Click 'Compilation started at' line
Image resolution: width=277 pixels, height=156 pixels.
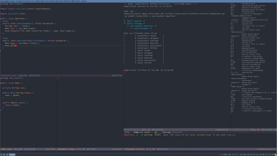tap(148, 6)
